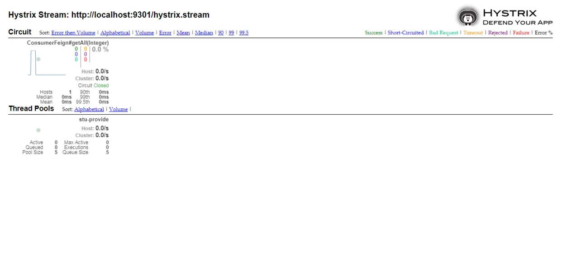561x260 pixels.
Task: Click the Hystrix porcupine logo icon
Action: (x=467, y=17)
